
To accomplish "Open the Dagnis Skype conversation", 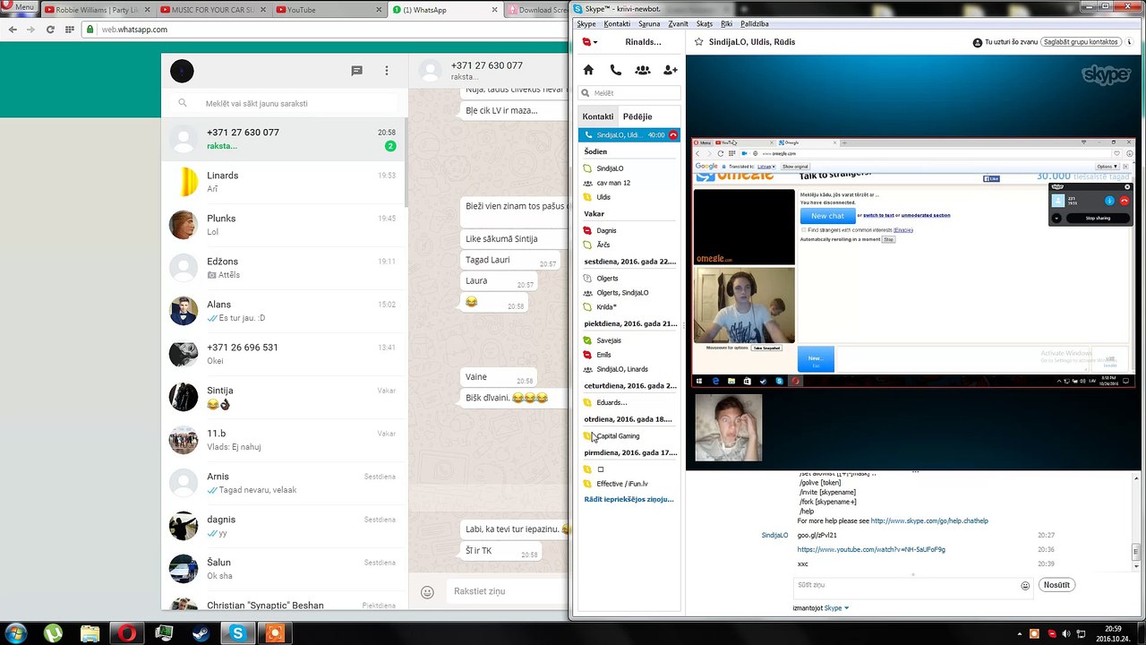I will [x=629, y=230].
